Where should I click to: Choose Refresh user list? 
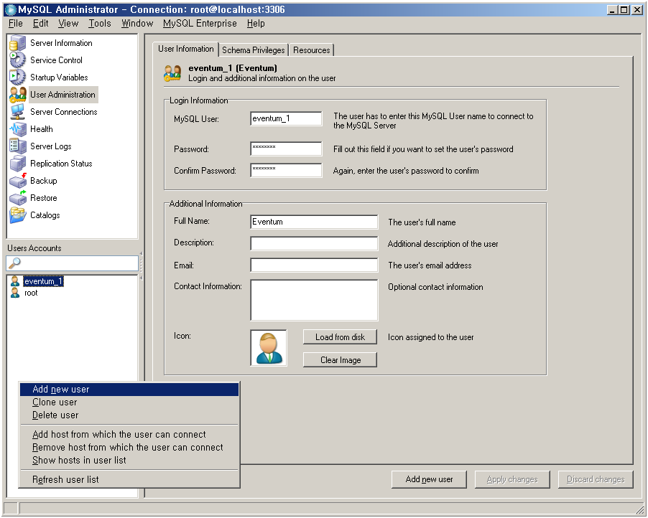tap(129, 479)
